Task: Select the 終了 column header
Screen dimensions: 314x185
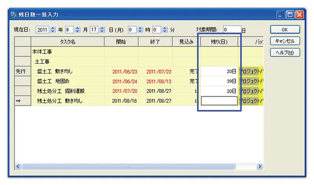Action: click(155, 42)
